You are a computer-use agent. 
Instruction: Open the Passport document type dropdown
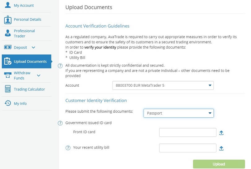(178, 113)
